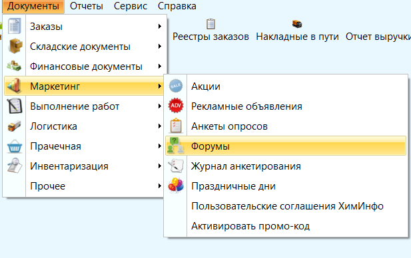Click the Заказы document icon
The width and height of the screenshot is (411, 258).
tap(15, 26)
